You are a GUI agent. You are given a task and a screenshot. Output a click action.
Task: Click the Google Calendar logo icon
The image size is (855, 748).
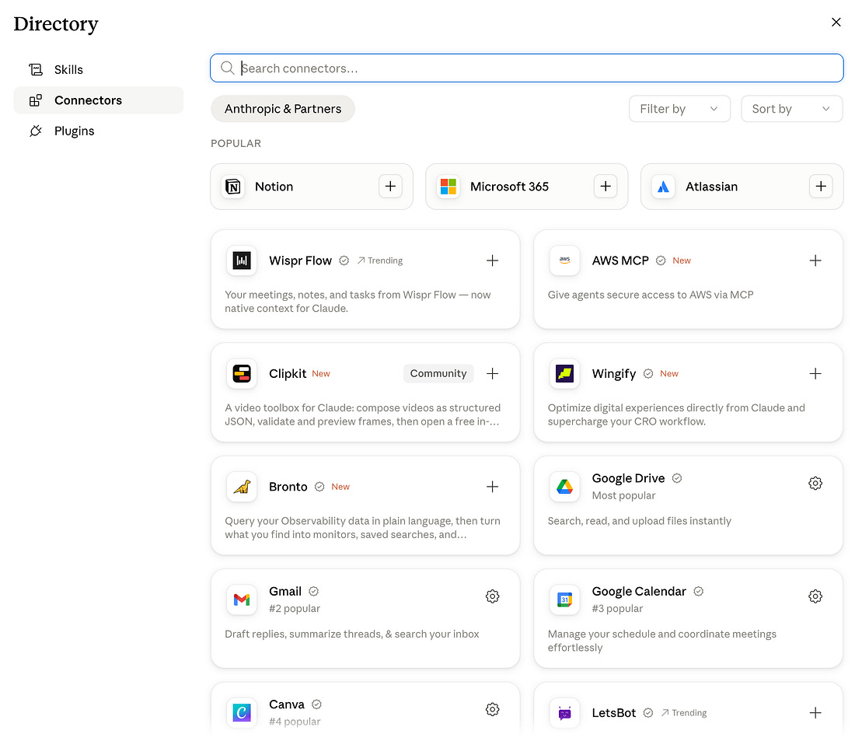pyautogui.click(x=564, y=599)
